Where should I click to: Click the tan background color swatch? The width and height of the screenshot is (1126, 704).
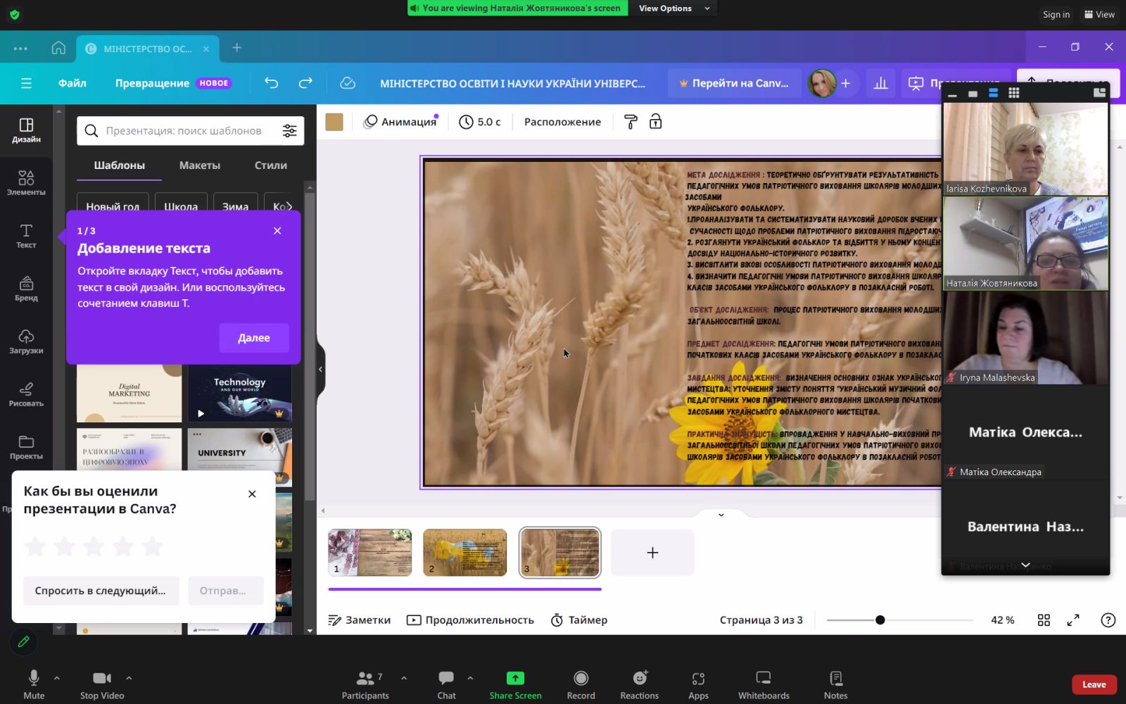point(334,122)
